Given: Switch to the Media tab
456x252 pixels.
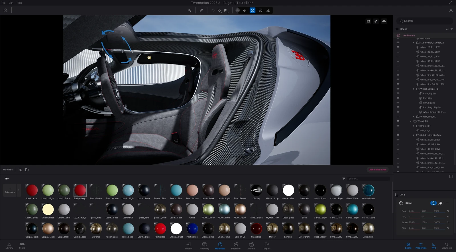Looking at the screenshot, I should point(251,246).
